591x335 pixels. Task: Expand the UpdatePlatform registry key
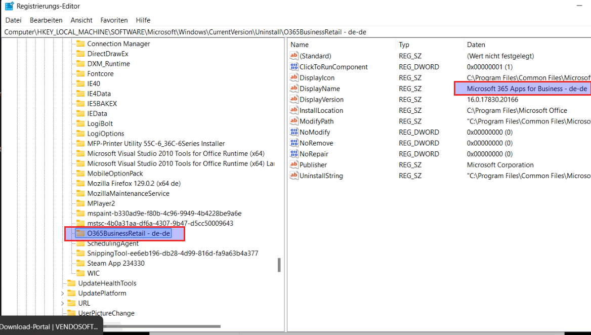pyautogui.click(x=62, y=293)
